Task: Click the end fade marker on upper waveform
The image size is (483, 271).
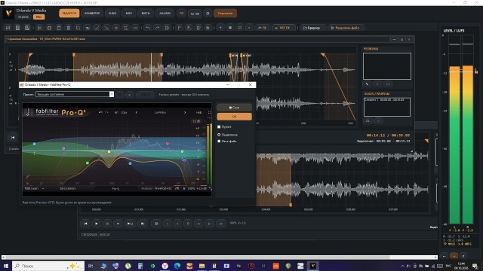Action: [322, 55]
